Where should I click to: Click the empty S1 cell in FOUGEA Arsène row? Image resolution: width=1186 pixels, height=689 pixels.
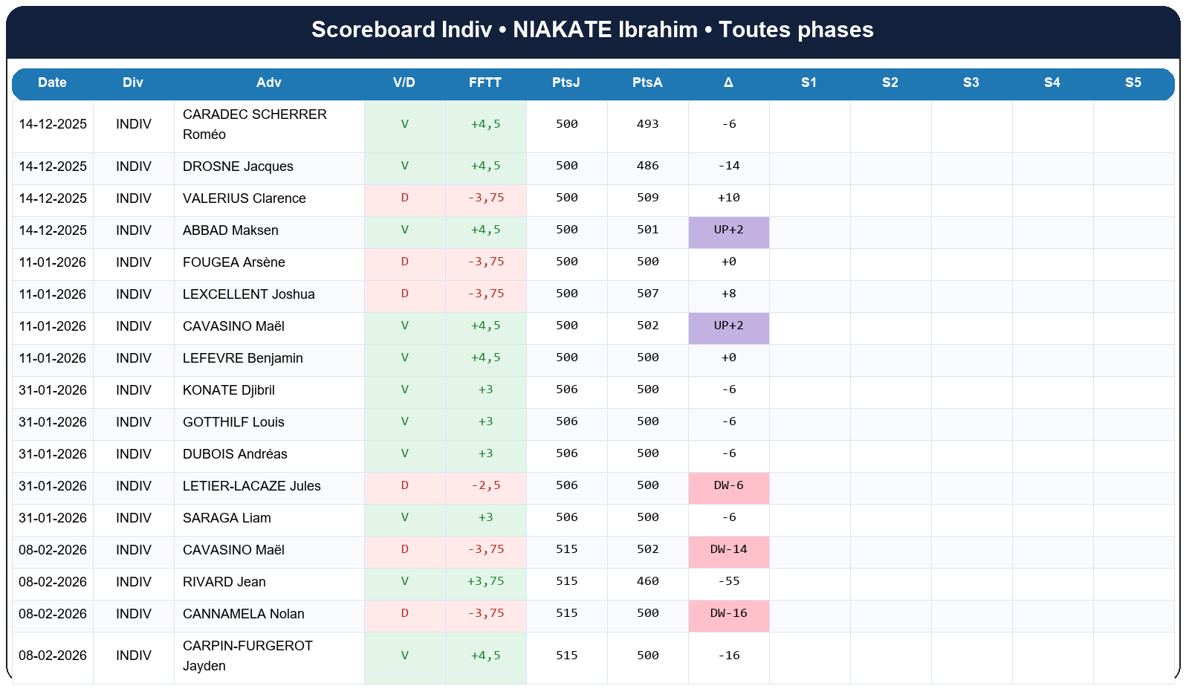click(810, 265)
